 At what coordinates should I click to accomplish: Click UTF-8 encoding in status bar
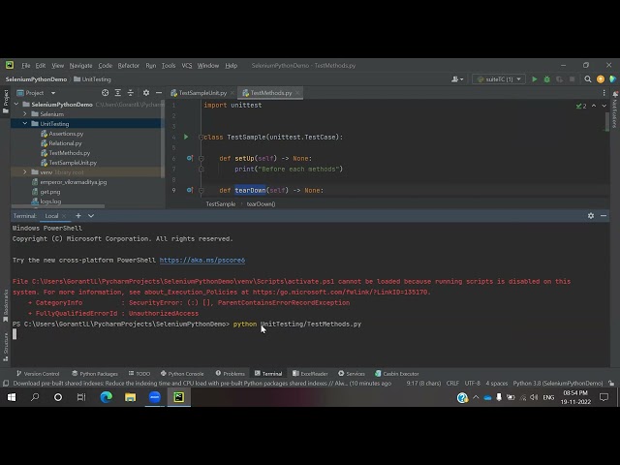coord(472,384)
